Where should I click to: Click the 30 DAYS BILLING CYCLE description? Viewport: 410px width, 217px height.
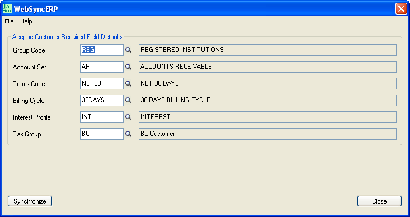[x=267, y=100]
